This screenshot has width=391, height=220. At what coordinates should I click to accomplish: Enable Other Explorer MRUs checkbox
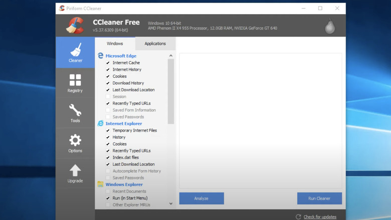pos(108,205)
